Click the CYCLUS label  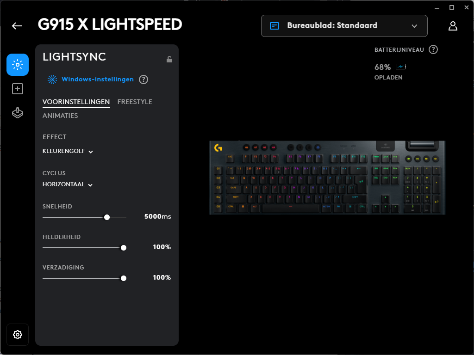pos(54,173)
